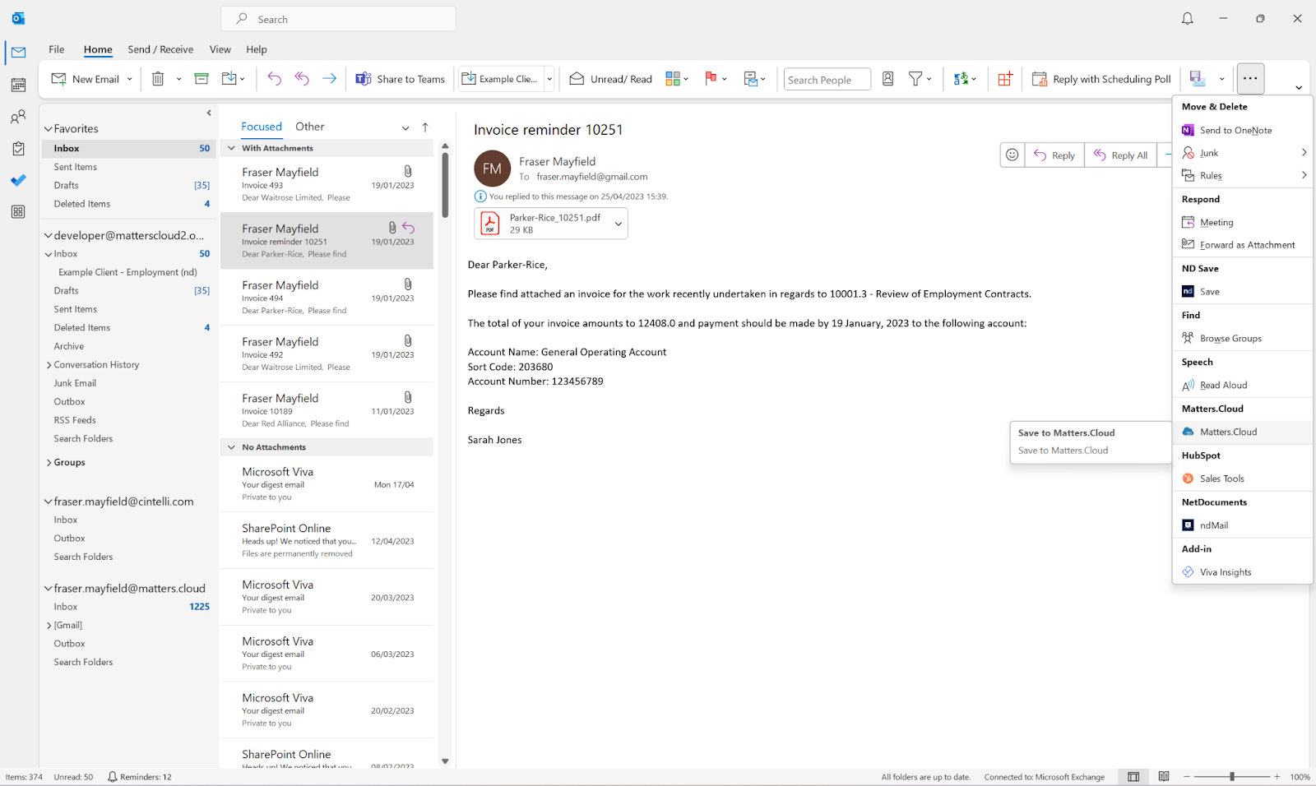Collapse the No Attachments group
1316x786 pixels.
(232, 447)
